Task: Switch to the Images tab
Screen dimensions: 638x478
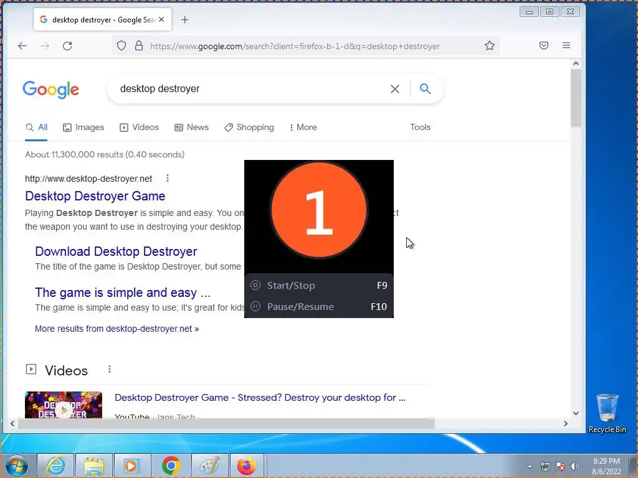Action: point(83,127)
